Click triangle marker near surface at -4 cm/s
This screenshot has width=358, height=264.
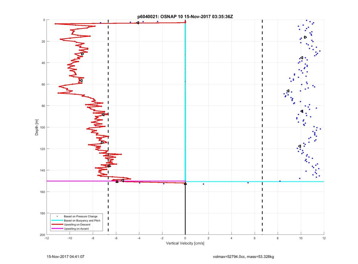138,23
